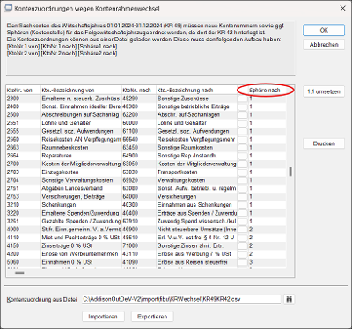This screenshot has height=329, width=352.
Task: Select 'Erlöse von Werbeunternehmen' cell
Action: [80, 254]
